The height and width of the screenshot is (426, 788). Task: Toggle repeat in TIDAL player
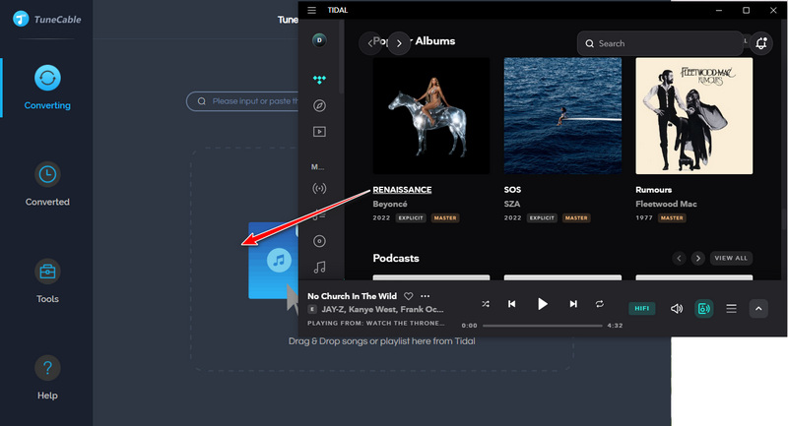click(600, 304)
